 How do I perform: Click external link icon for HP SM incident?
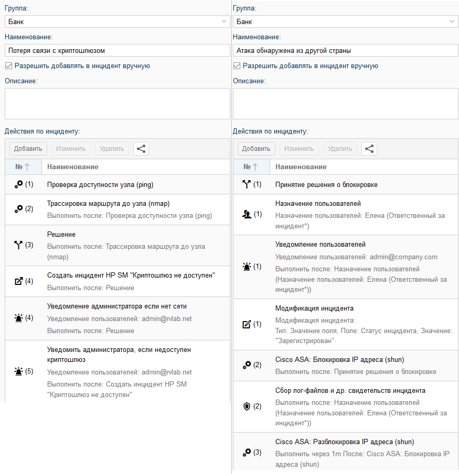coord(18,281)
